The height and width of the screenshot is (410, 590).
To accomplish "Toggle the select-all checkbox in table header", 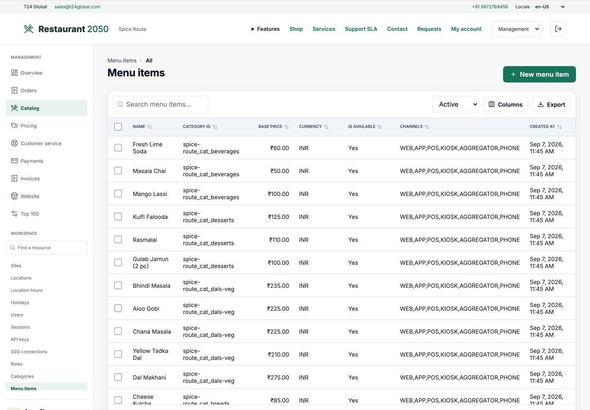I will coord(118,127).
